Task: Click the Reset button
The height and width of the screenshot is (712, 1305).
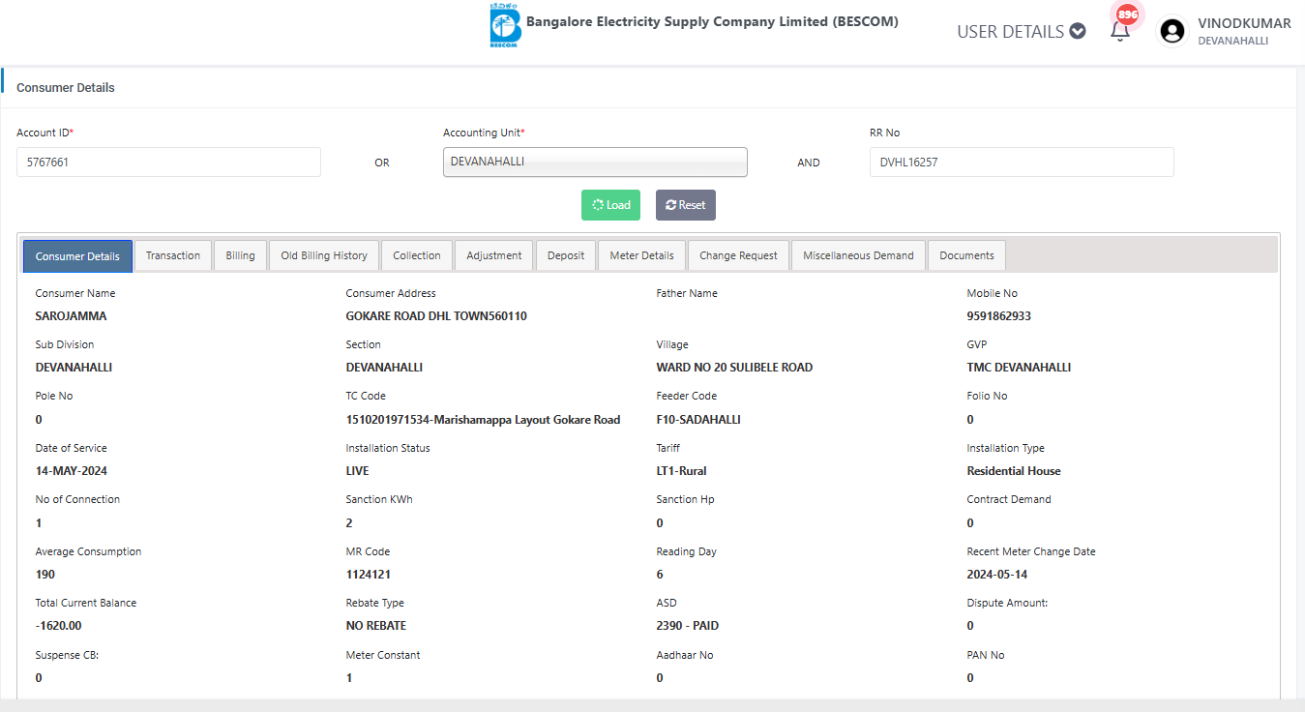Action: [x=686, y=205]
